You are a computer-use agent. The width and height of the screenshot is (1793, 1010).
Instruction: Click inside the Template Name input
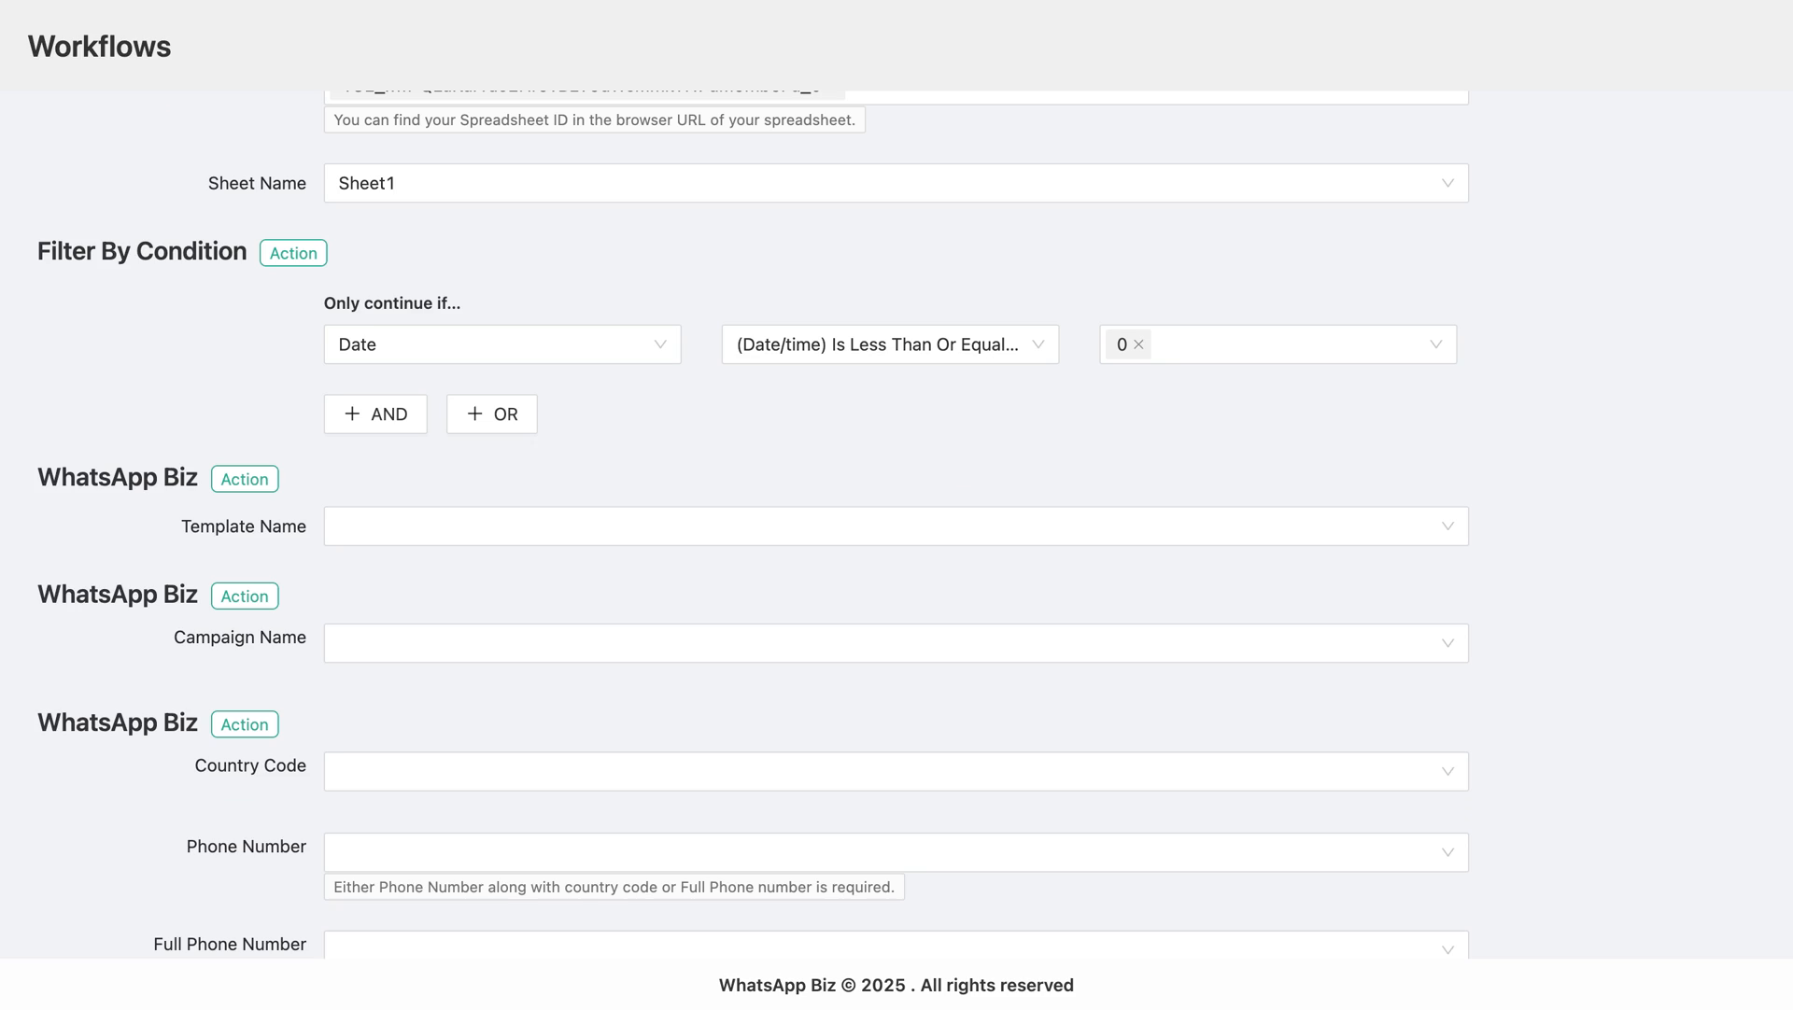(840, 526)
